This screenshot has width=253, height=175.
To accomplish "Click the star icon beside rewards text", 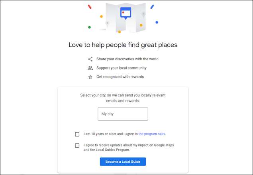I will [90, 77].
